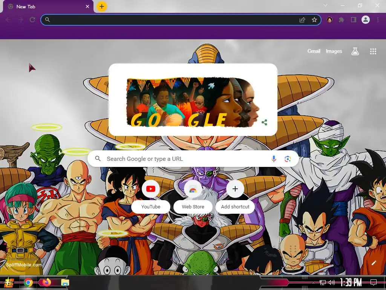This screenshot has width=386, height=290.
Task: Click the browser forward arrow
Action: 20,20
